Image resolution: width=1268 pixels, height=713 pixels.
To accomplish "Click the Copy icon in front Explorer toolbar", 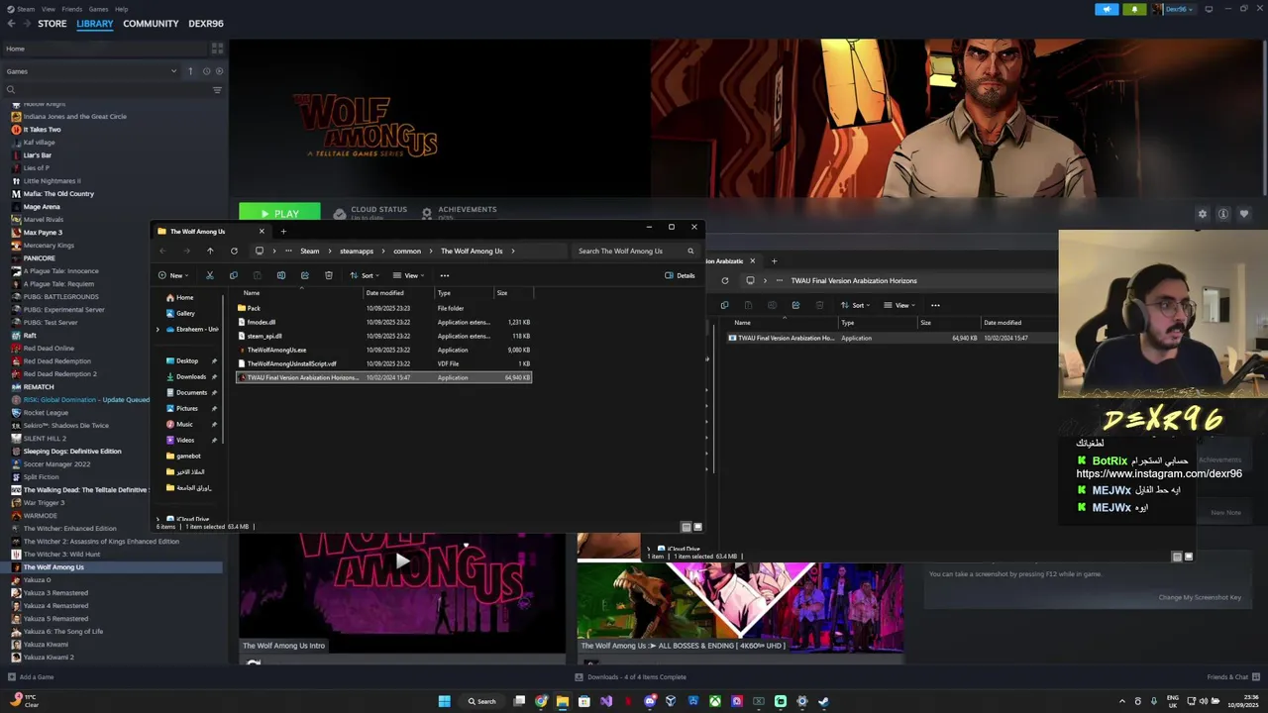I will pyautogui.click(x=234, y=275).
